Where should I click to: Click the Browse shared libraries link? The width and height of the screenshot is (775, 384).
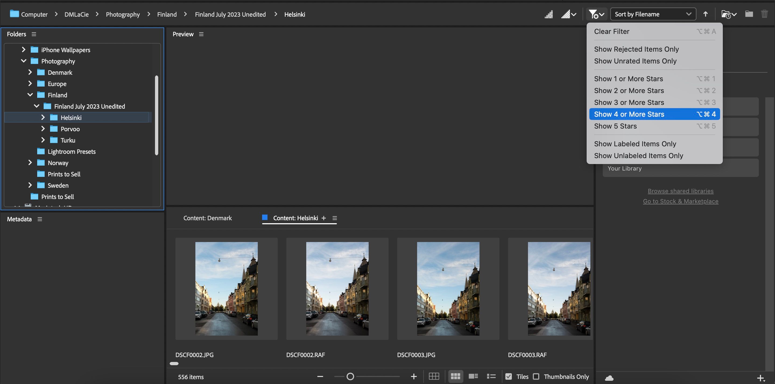click(681, 191)
